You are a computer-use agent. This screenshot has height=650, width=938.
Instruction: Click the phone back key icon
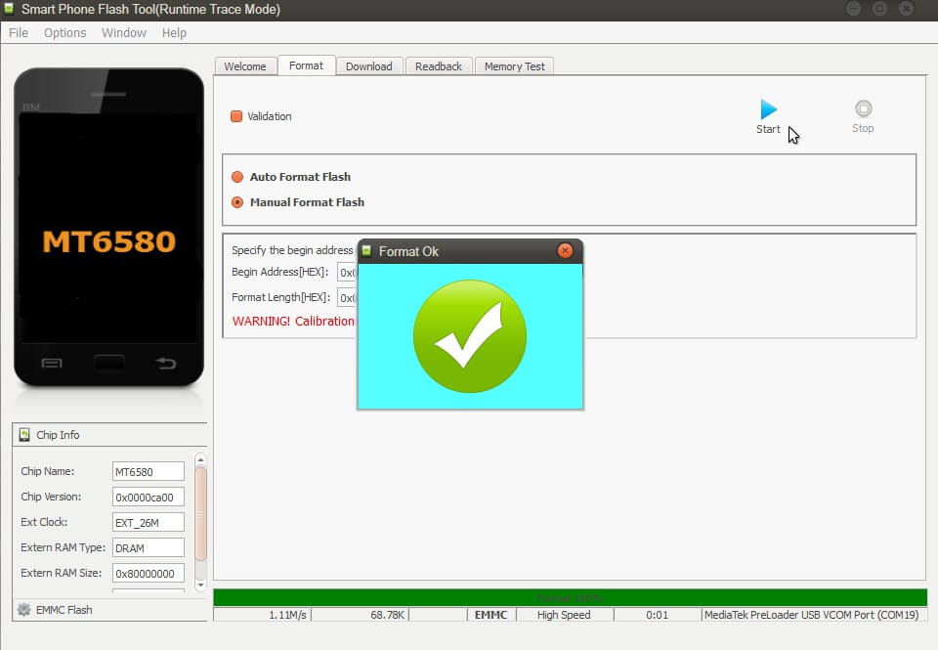pyautogui.click(x=166, y=363)
